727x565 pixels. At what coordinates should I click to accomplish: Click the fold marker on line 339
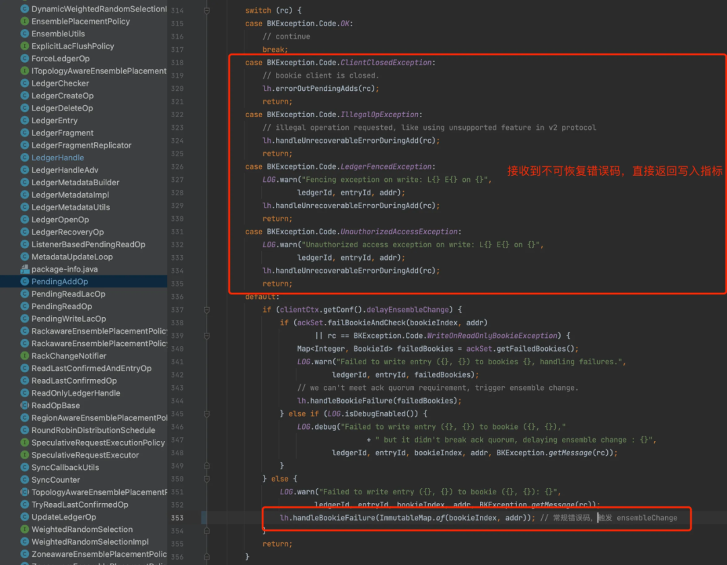point(207,335)
